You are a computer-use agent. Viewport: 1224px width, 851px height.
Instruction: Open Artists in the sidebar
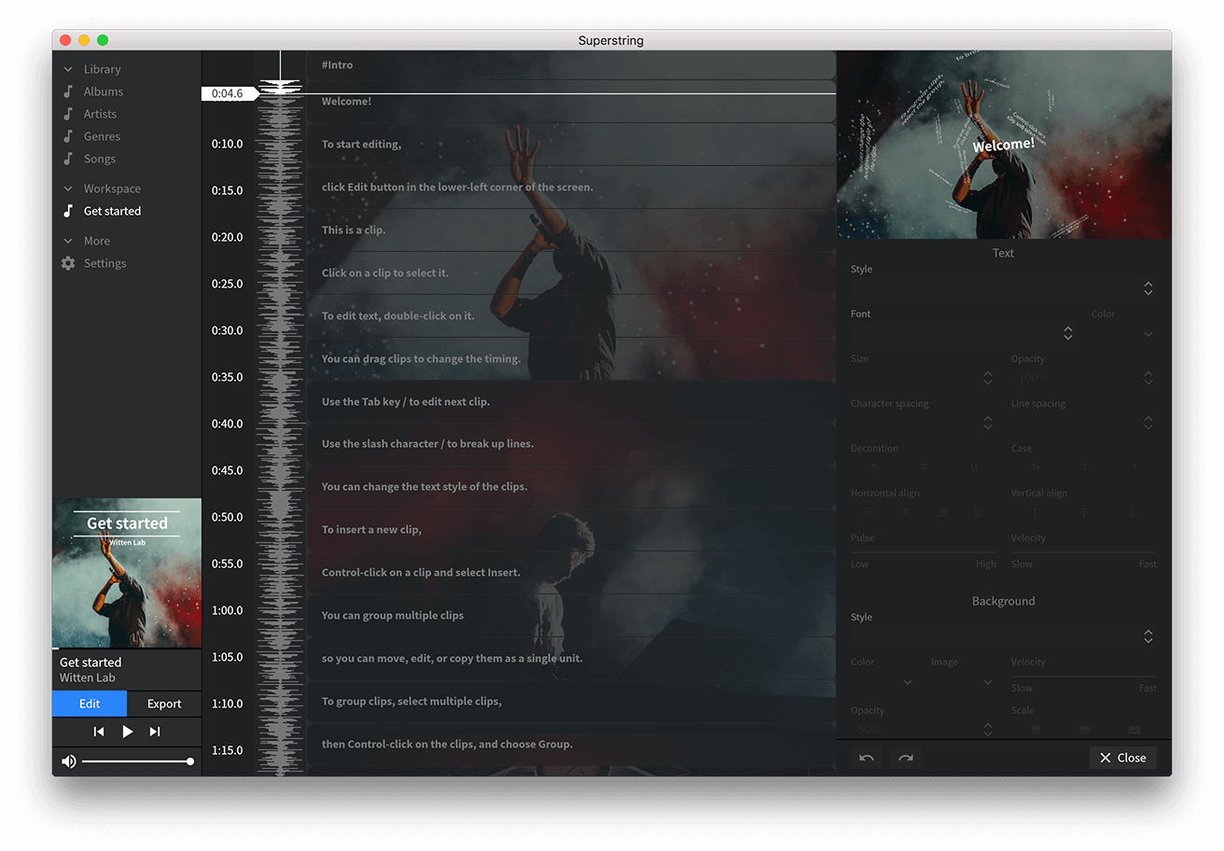(100, 114)
